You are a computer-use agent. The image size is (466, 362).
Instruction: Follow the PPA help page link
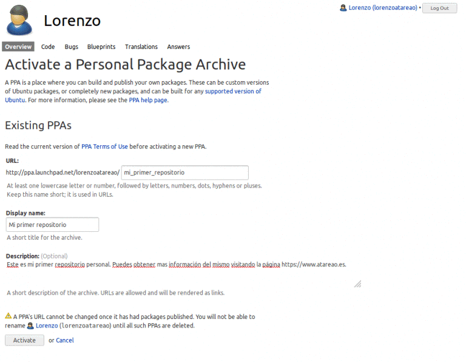[x=148, y=100]
